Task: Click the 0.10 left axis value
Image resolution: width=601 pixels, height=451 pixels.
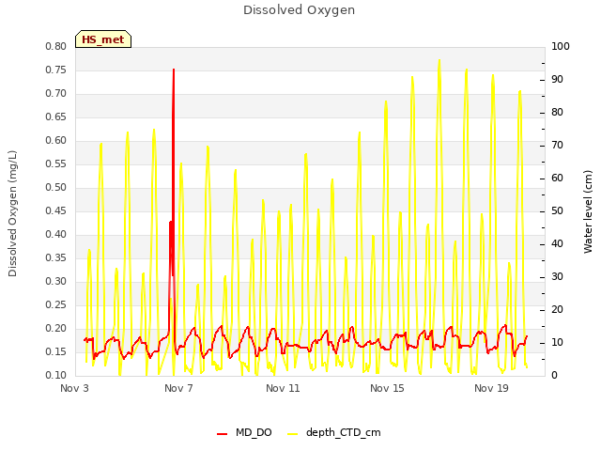Action: click(x=56, y=375)
